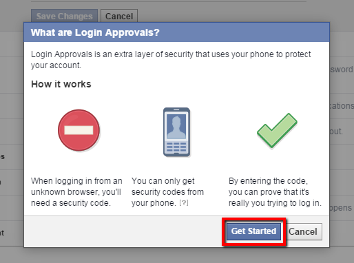Dismiss the dialog with its Cancel button
The image size is (354, 263).
(x=303, y=231)
